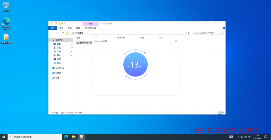Open the 文件 menu in Explorer
This screenshot has width=271, height=140.
[53, 28]
